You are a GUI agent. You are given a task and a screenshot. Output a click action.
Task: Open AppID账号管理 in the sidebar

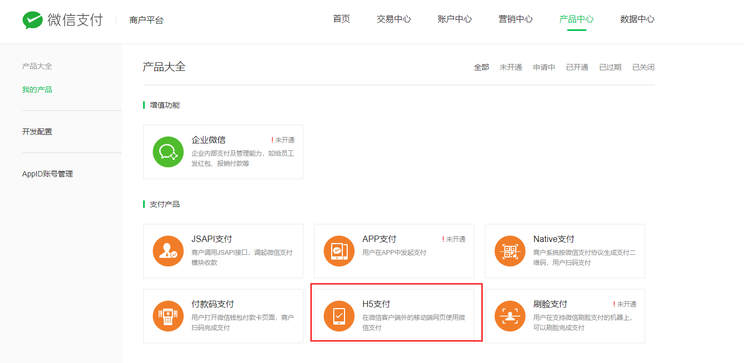(x=48, y=174)
